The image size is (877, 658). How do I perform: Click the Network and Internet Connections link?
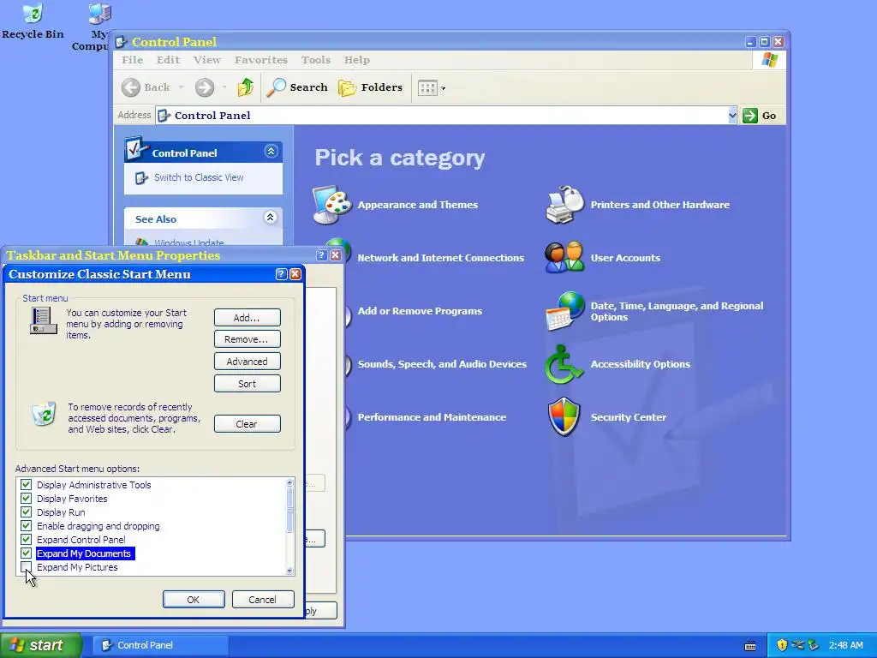441,258
